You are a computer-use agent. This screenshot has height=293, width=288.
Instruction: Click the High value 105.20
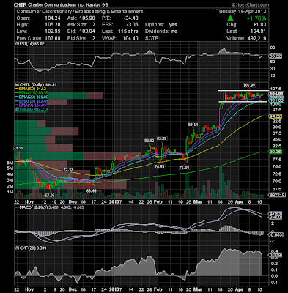point(52,25)
